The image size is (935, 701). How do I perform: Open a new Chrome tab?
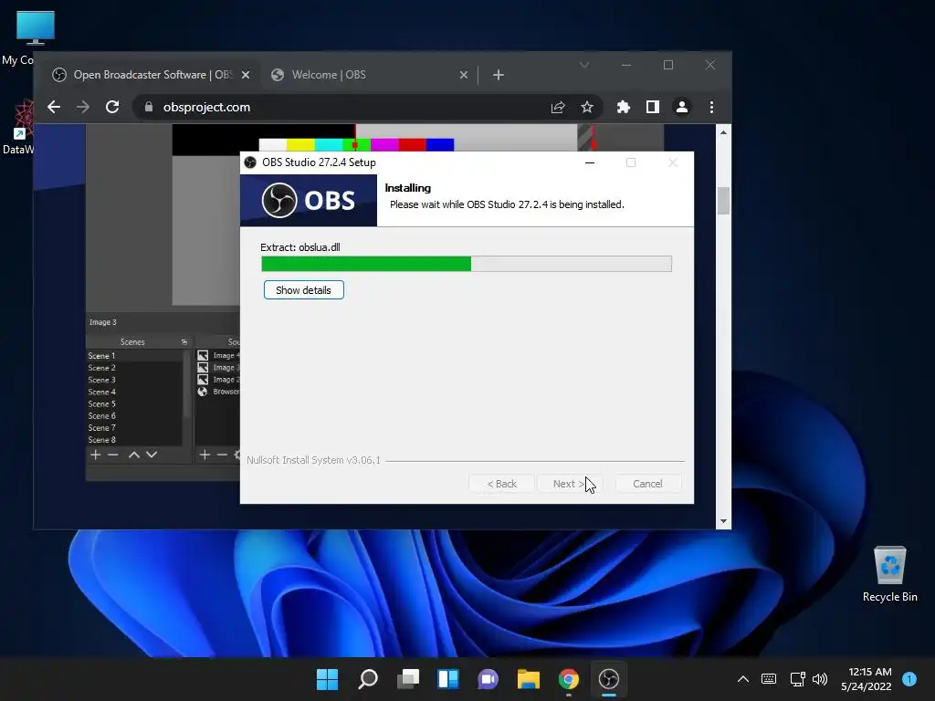(x=499, y=75)
